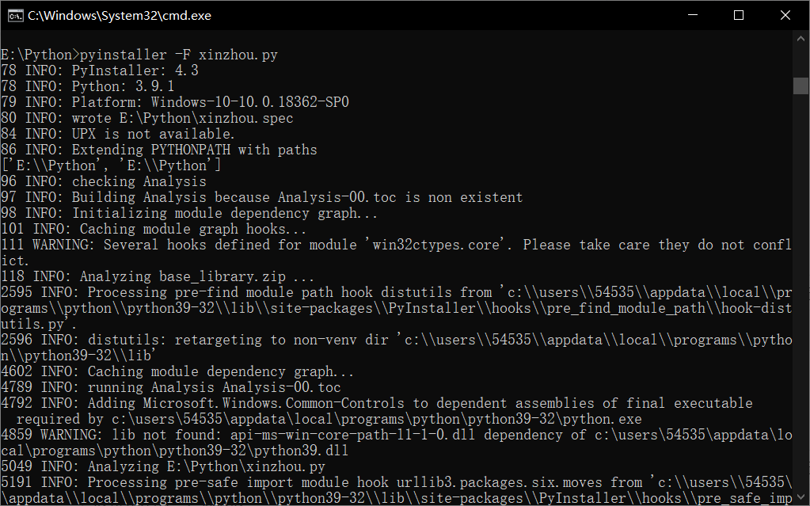Open the cmd.exe system menu icon
Screen dimensions: 810x506
pos(15,16)
